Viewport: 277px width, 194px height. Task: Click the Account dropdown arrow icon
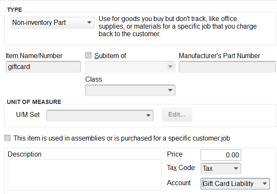[x=265, y=184]
